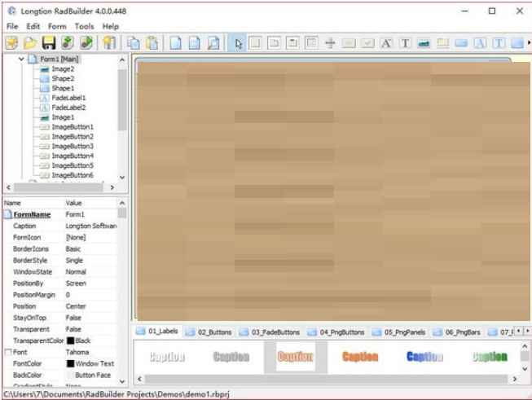
Task: Click the Save project floppy disk icon
Action: 49,43
